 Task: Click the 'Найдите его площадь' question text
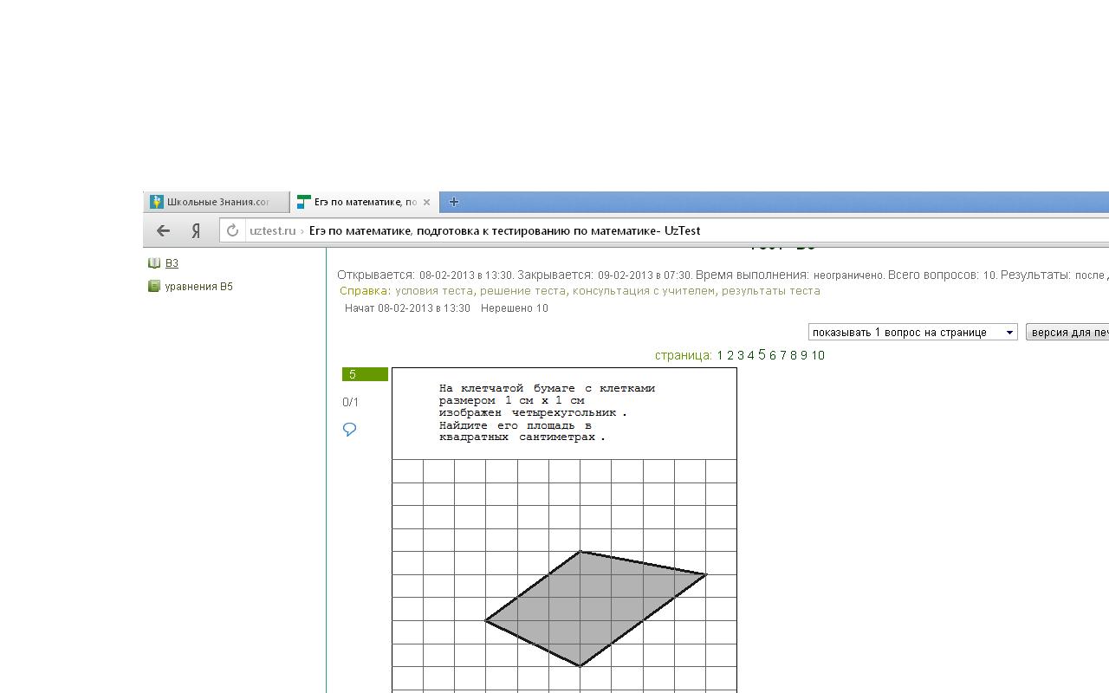(516, 425)
